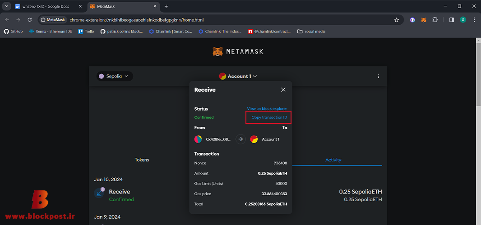Screen dimensions: 481x225
Task: Open the Sepolia network dropdown
Action: (115, 76)
